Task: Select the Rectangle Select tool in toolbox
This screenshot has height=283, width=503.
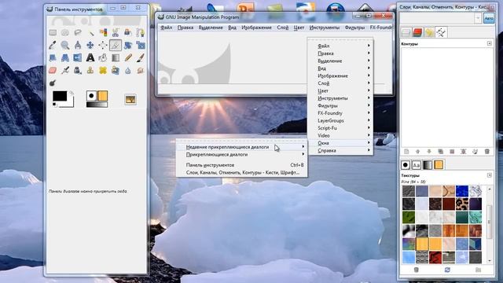Action: (53, 32)
